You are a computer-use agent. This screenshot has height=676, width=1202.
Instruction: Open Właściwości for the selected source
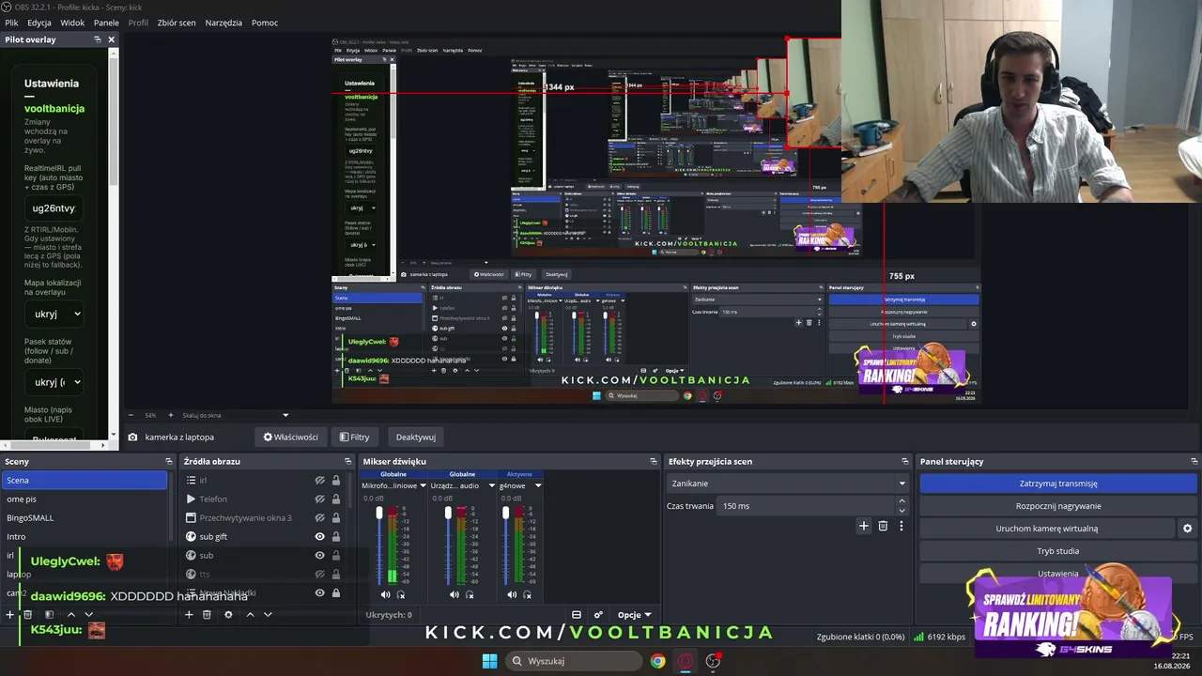tap(290, 437)
